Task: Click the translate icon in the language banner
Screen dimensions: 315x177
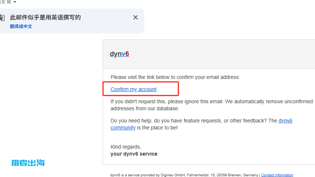Action: coord(2,18)
